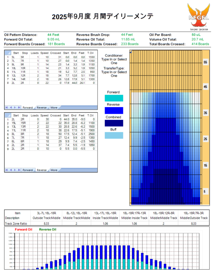Select the '1900' T.Oil cell in lower table

pos(91,130)
